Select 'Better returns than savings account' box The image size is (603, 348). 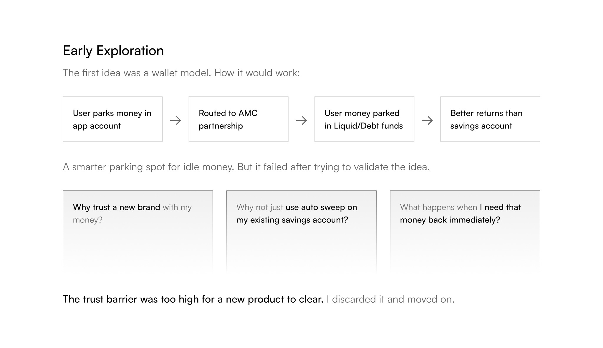coord(490,119)
